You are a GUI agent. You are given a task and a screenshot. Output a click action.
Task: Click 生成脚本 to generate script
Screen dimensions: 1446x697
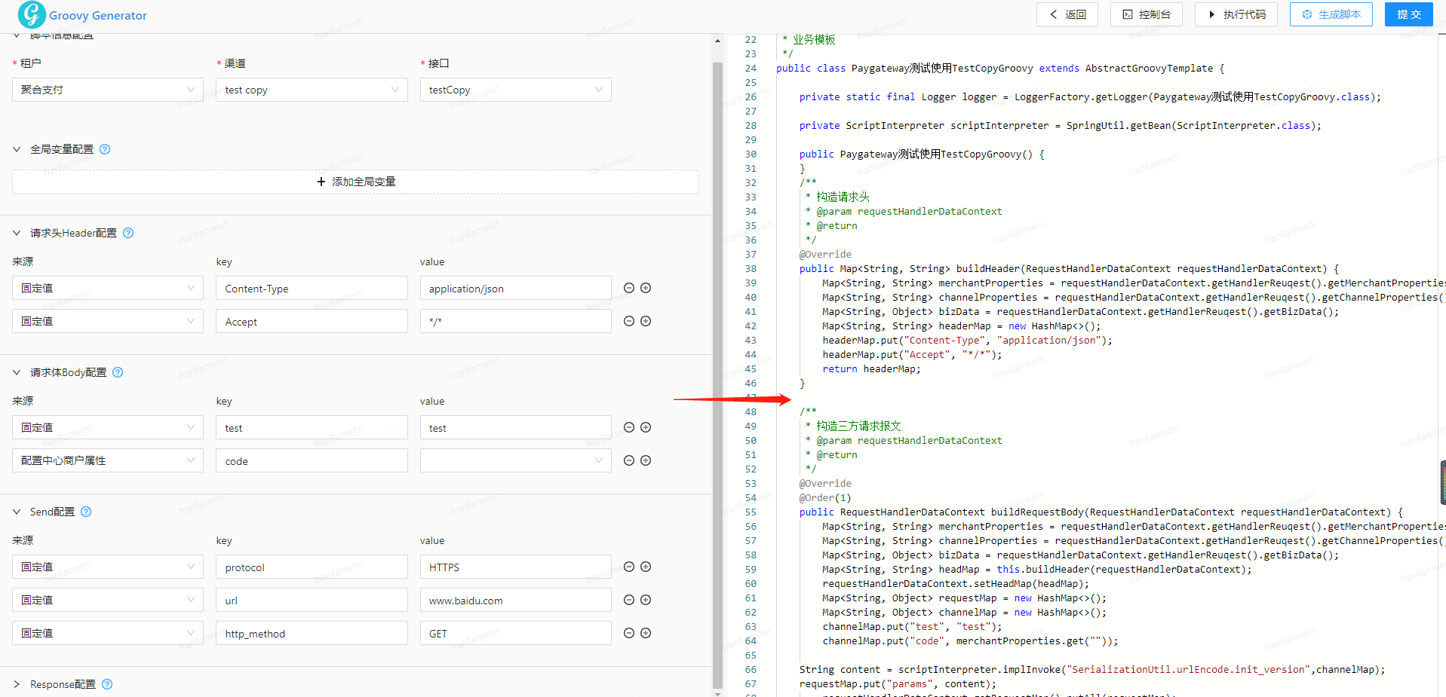[x=1331, y=14]
